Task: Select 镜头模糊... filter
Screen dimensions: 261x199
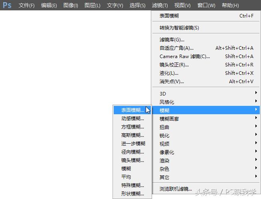Action: coord(132,160)
